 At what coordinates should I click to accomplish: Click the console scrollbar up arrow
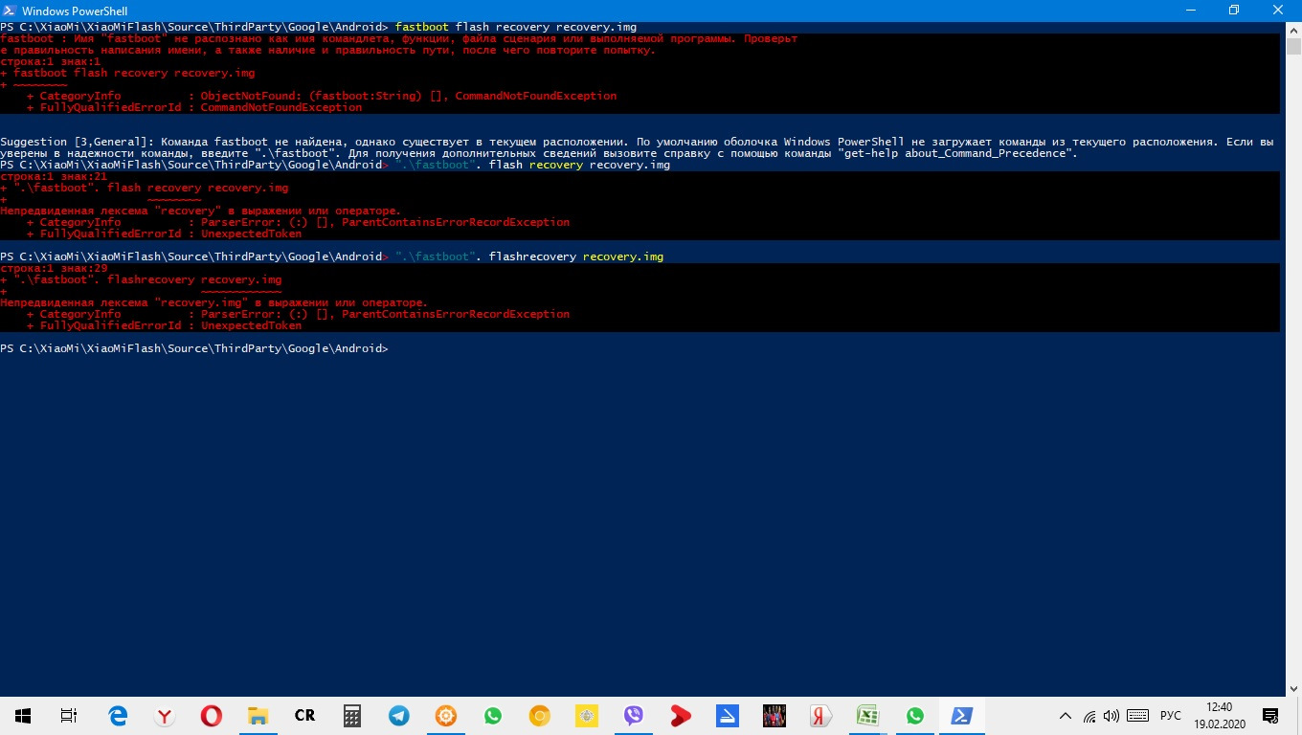point(1293,29)
